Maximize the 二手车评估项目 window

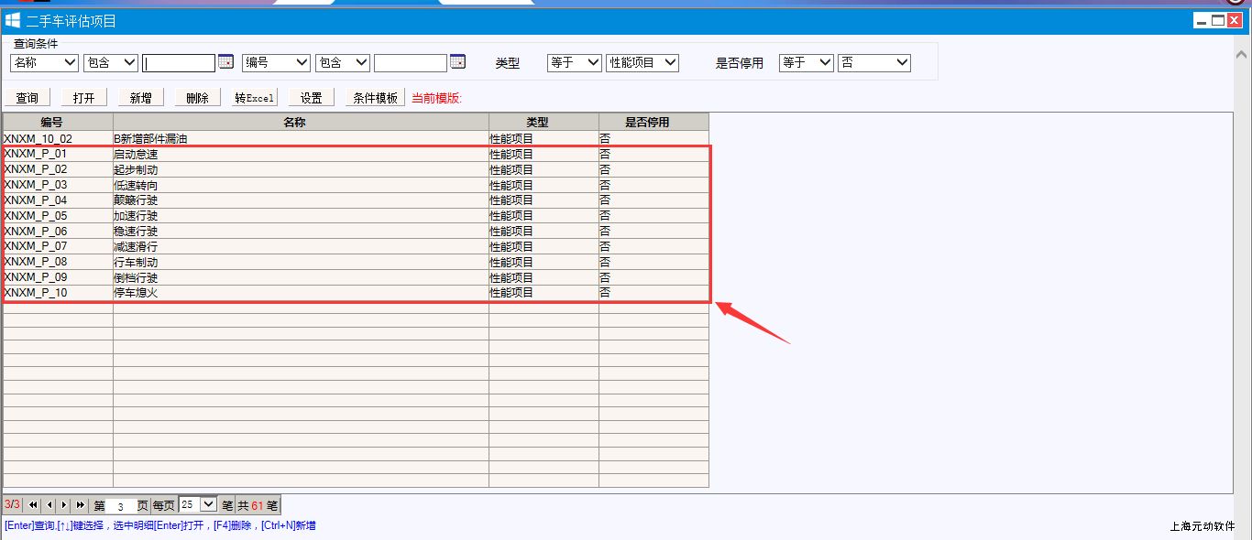pos(1218,20)
